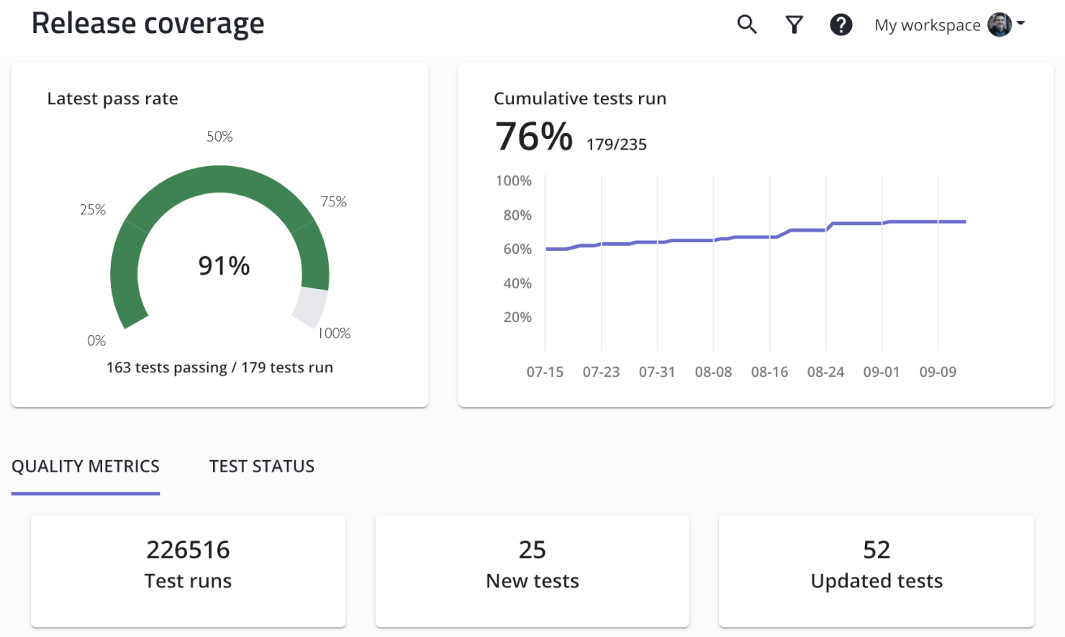Click the 52 Updated tests card
The width and height of the screenshot is (1065, 637).
click(876, 571)
